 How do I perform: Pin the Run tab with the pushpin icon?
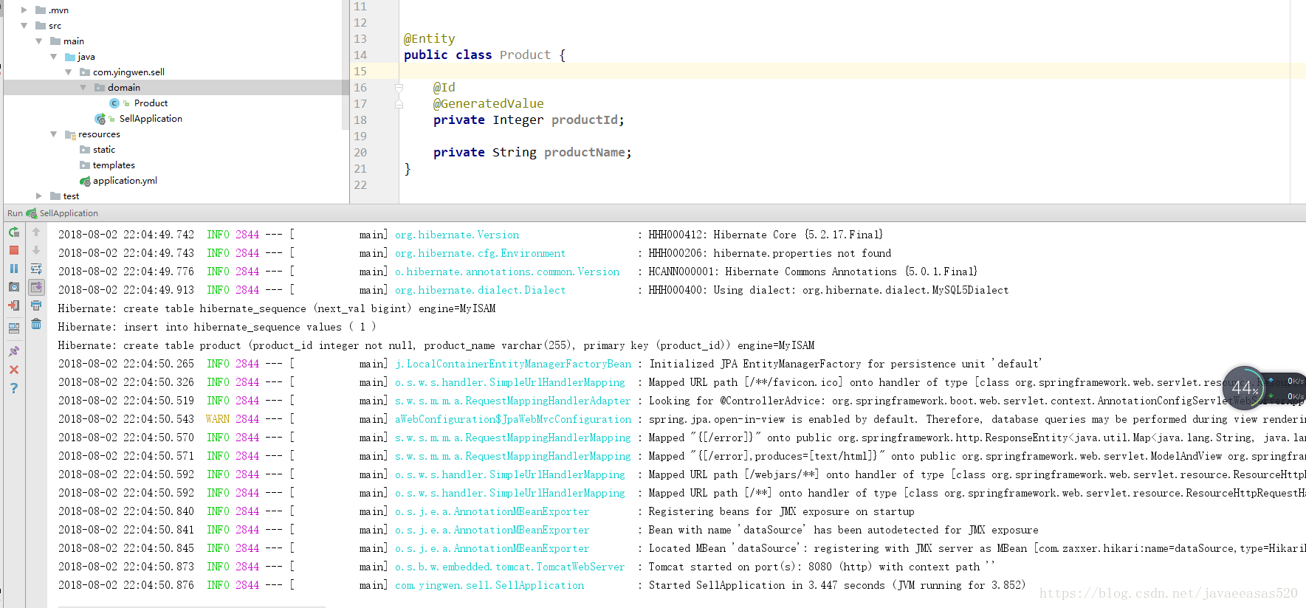[14, 351]
